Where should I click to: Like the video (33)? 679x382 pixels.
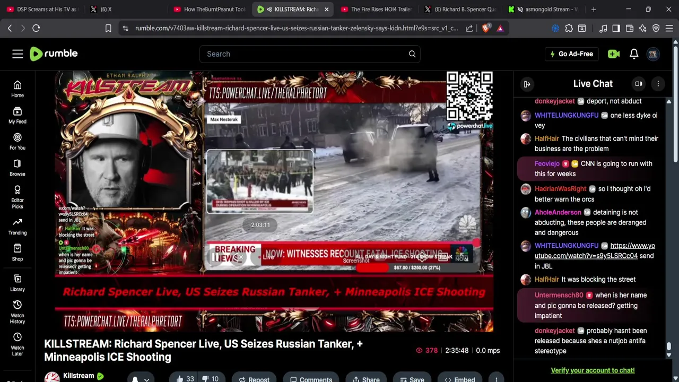tap(185, 379)
